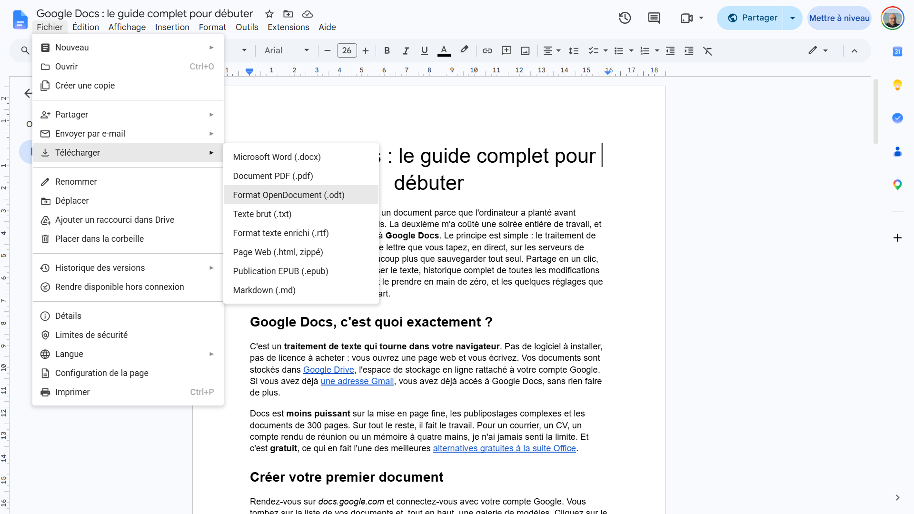Open alternatives gratuites à la suite Office link
This screenshot has height=514, width=914.
click(x=504, y=448)
